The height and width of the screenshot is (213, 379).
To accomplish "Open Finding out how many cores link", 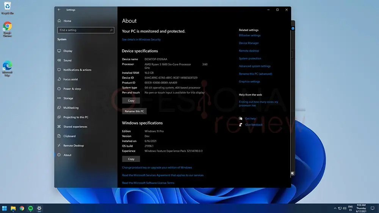I will (x=258, y=104).
